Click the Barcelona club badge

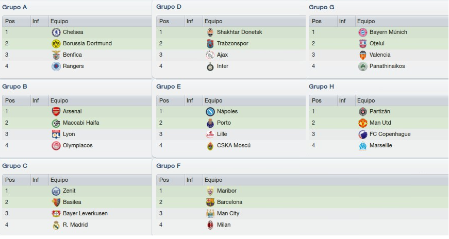click(x=210, y=202)
